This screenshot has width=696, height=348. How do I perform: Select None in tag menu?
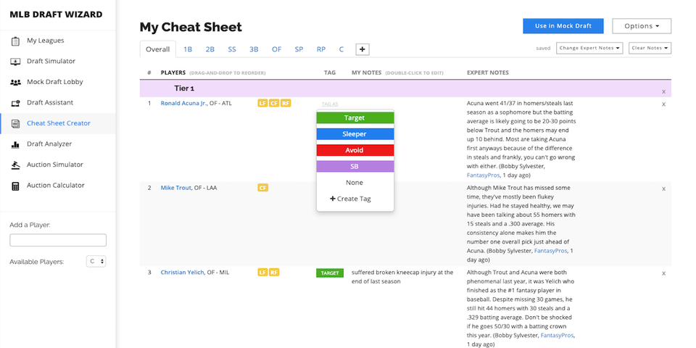tap(355, 183)
